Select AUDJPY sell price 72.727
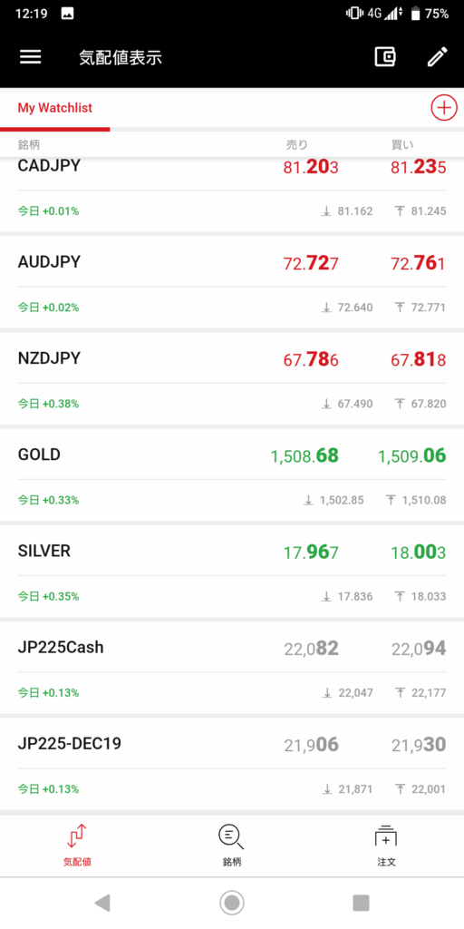Image resolution: width=464 pixels, height=929 pixels. (x=311, y=263)
